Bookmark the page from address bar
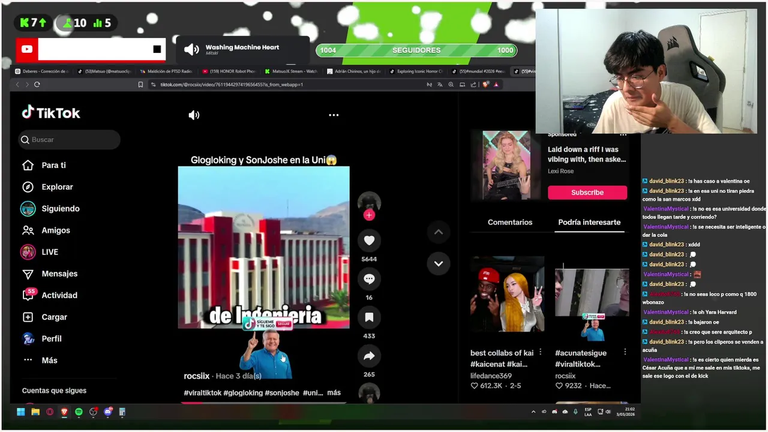This screenshot has height=432, width=768. tap(140, 85)
